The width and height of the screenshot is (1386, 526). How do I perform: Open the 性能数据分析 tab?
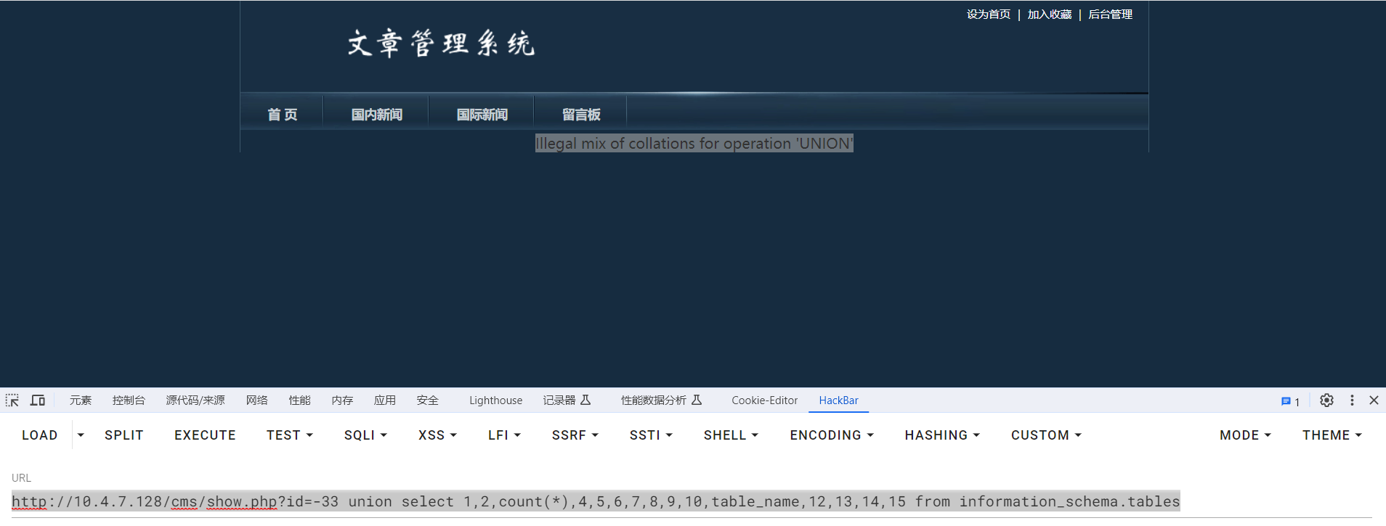tap(653, 400)
